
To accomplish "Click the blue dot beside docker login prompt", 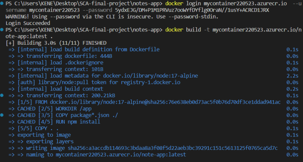I will (x=2, y=3).
